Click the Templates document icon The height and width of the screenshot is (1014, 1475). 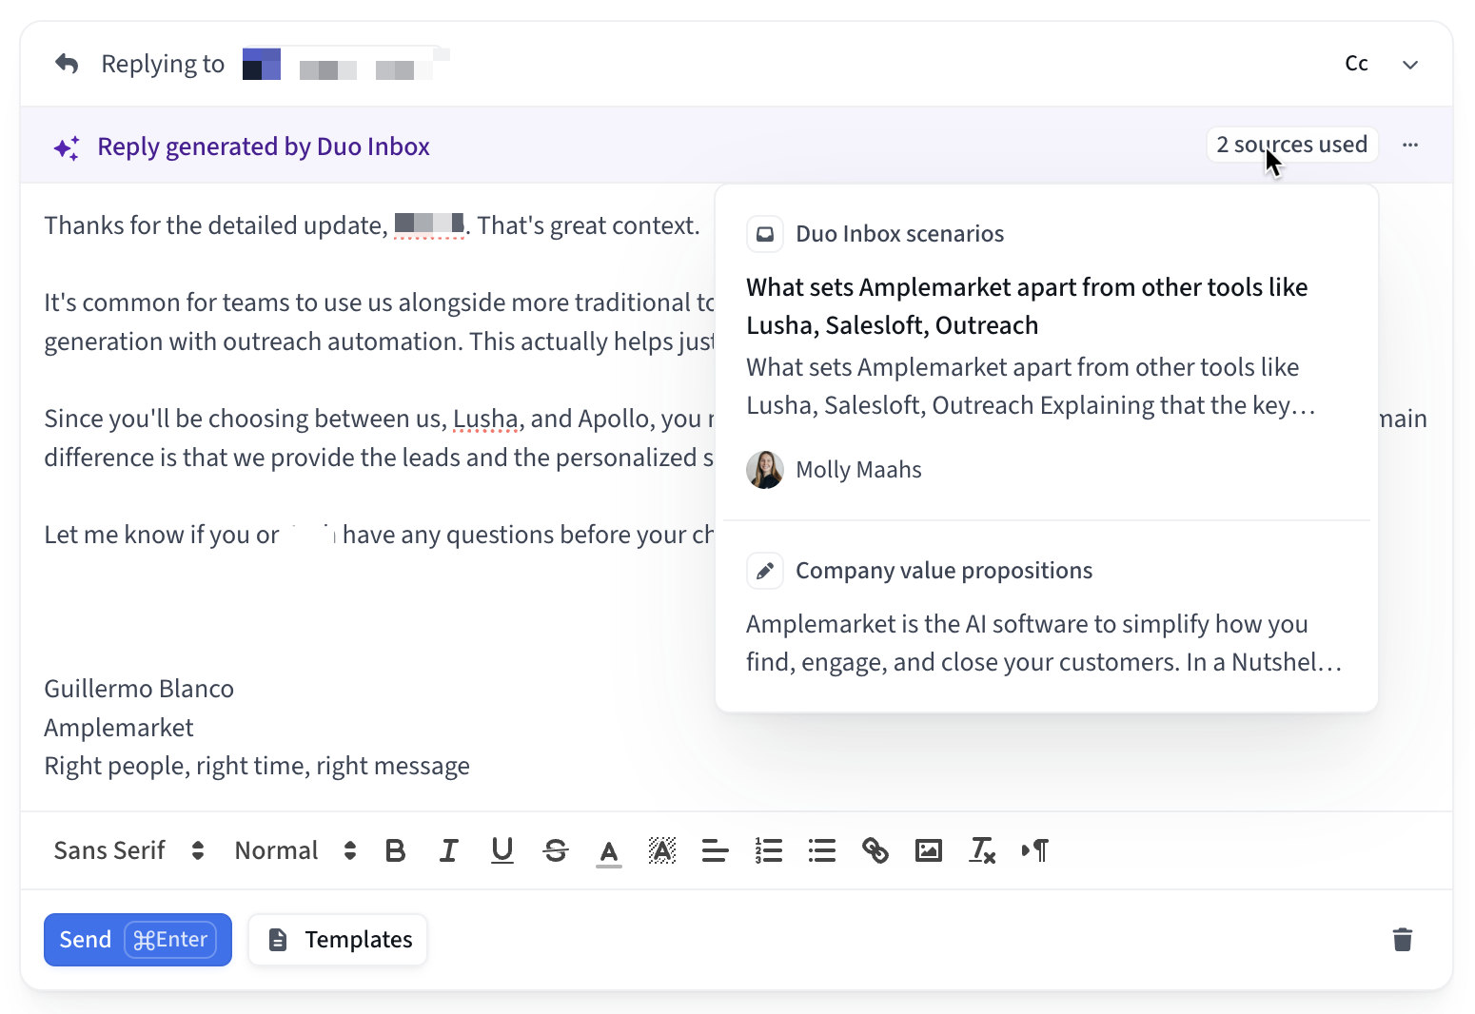(x=278, y=940)
